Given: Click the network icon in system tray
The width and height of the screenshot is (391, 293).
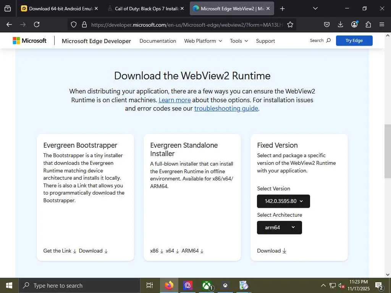Looking at the screenshot, I should click(x=333, y=285).
